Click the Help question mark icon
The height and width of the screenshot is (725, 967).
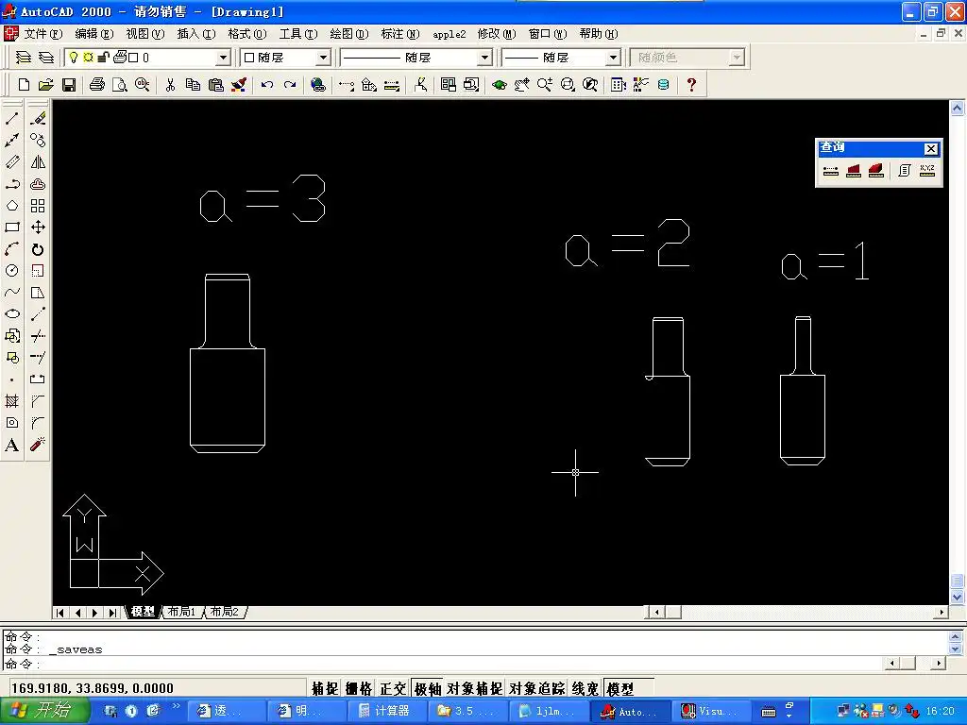pyautogui.click(x=691, y=85)
